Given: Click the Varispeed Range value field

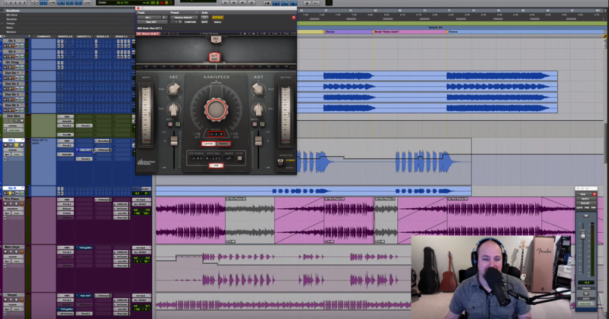Looking at the screenshot, I should 216,134.
